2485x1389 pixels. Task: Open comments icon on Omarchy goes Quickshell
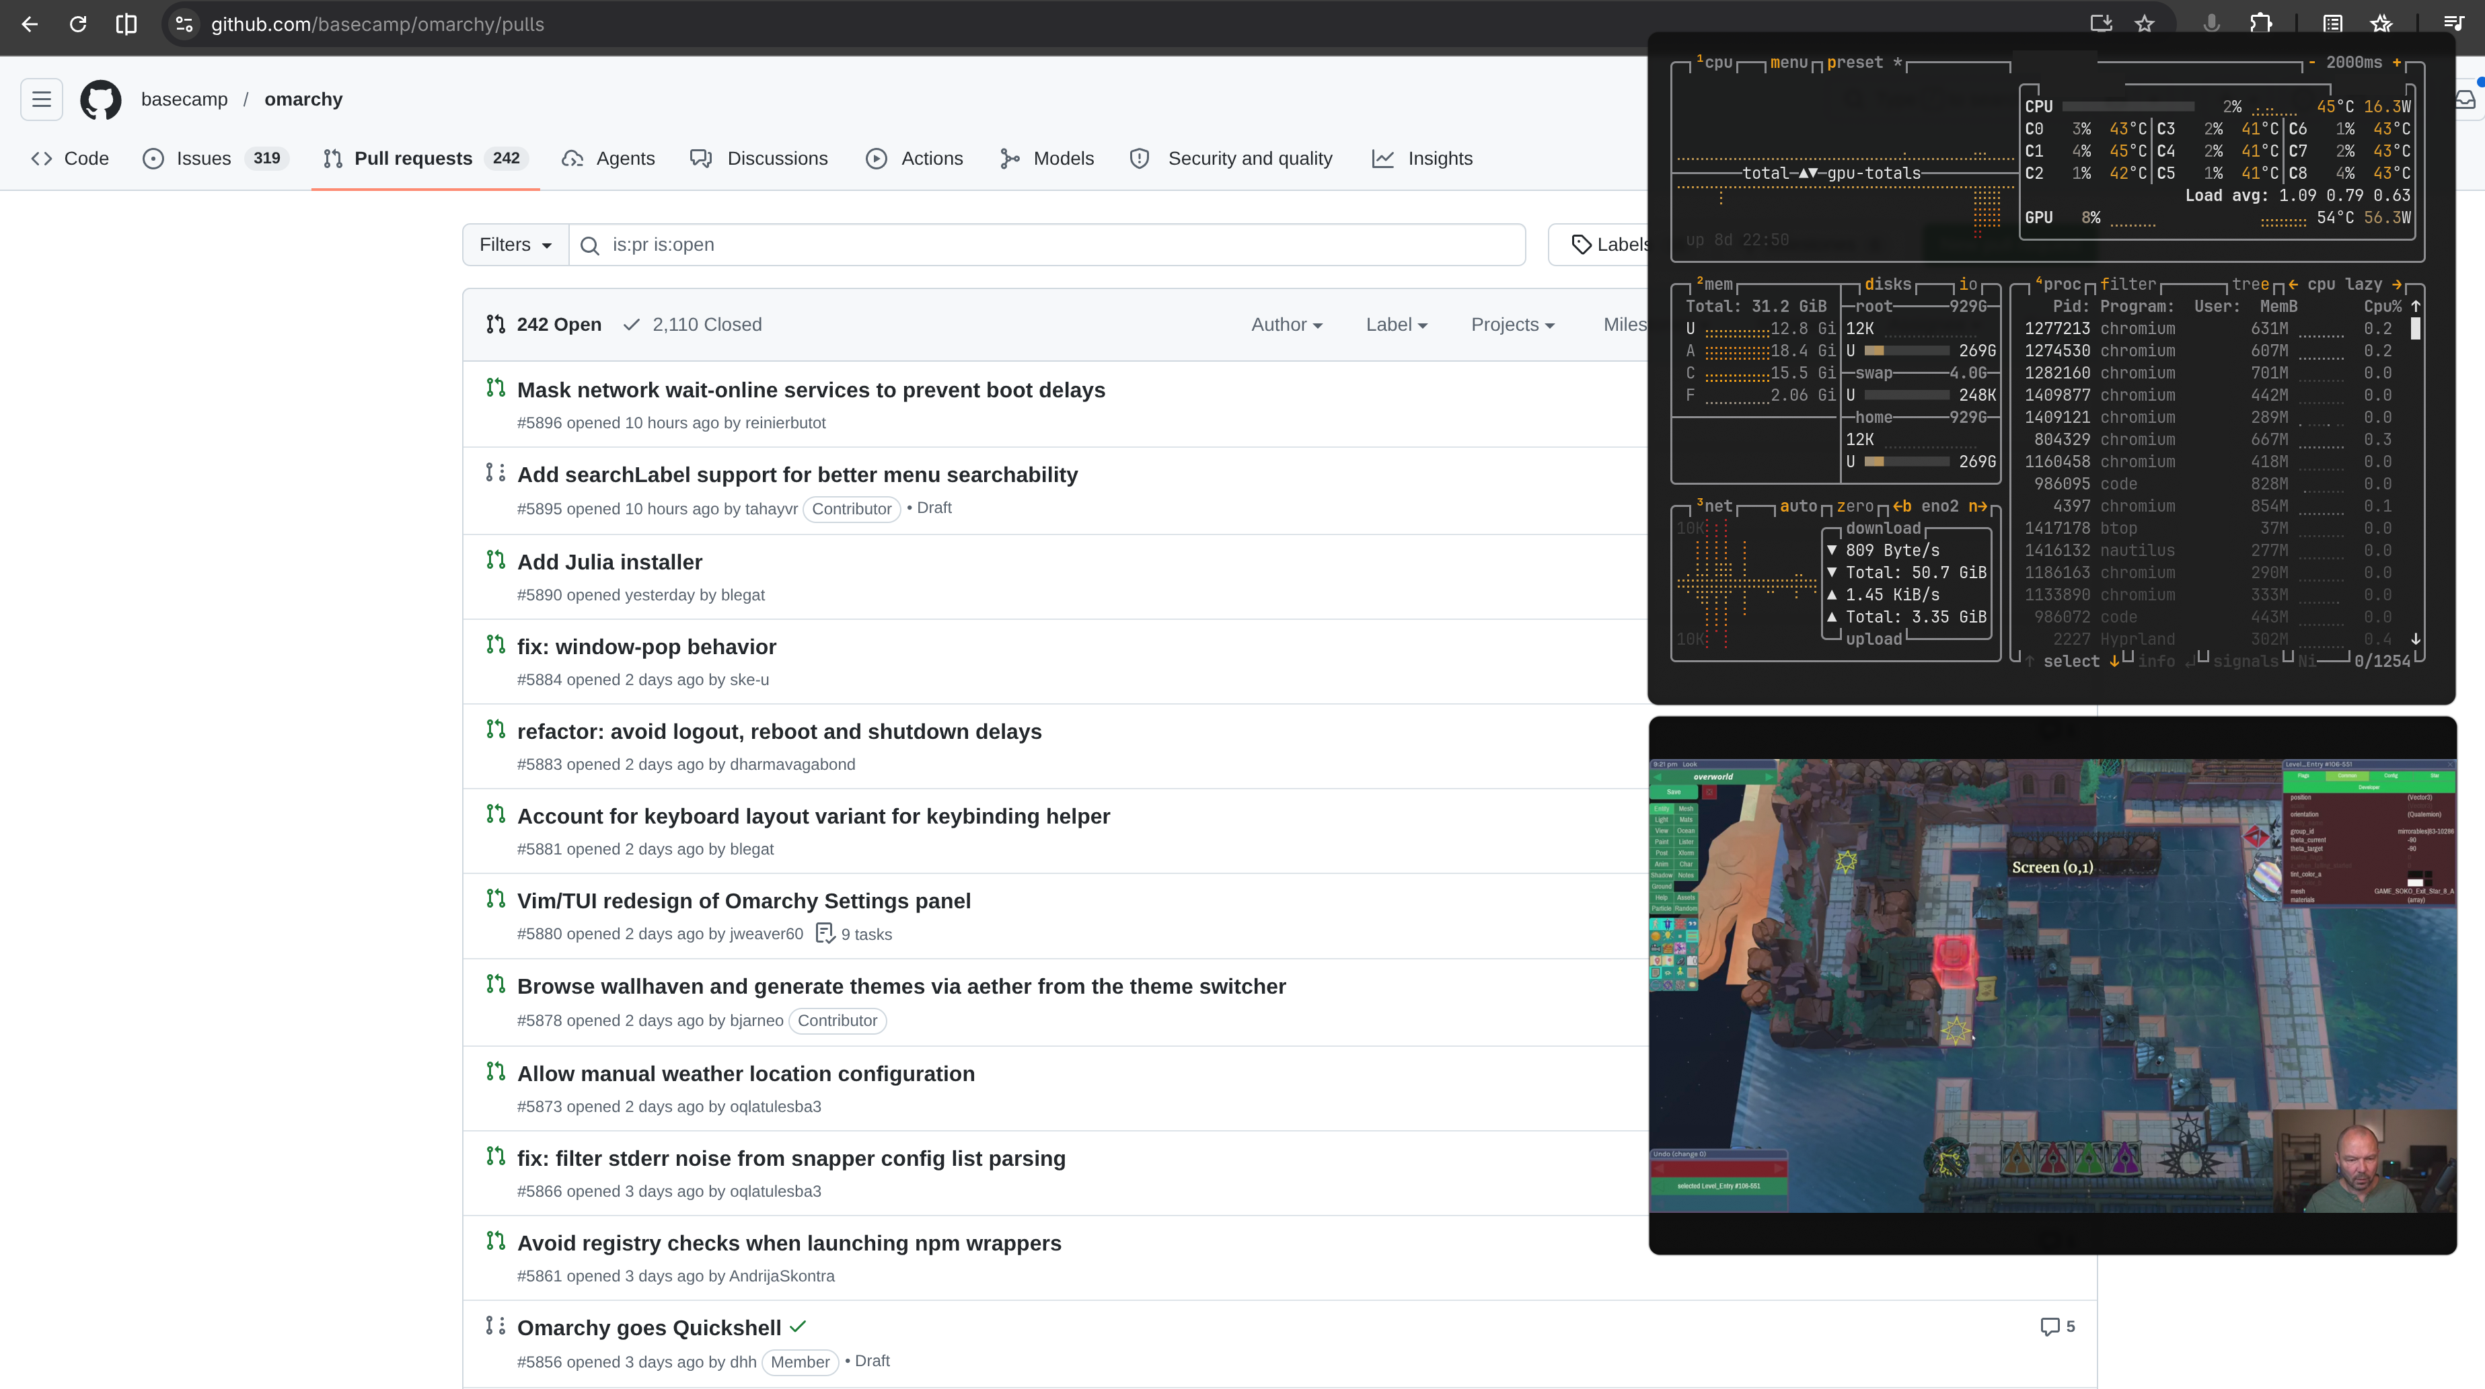(x=2050, y=1327)
